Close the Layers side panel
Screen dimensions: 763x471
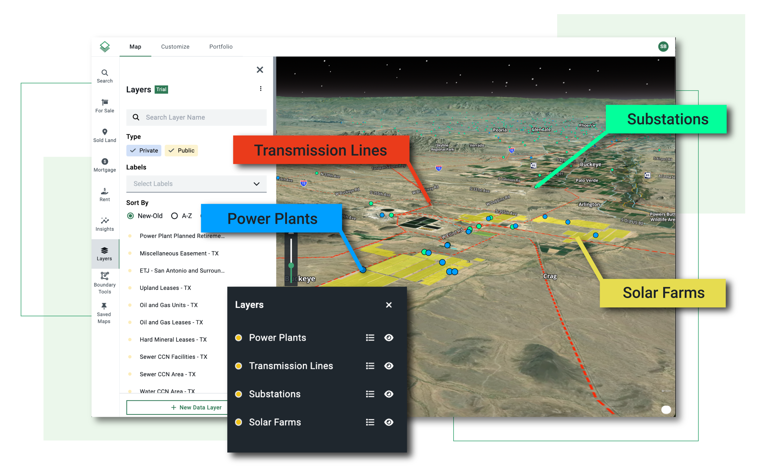[260, 70]
